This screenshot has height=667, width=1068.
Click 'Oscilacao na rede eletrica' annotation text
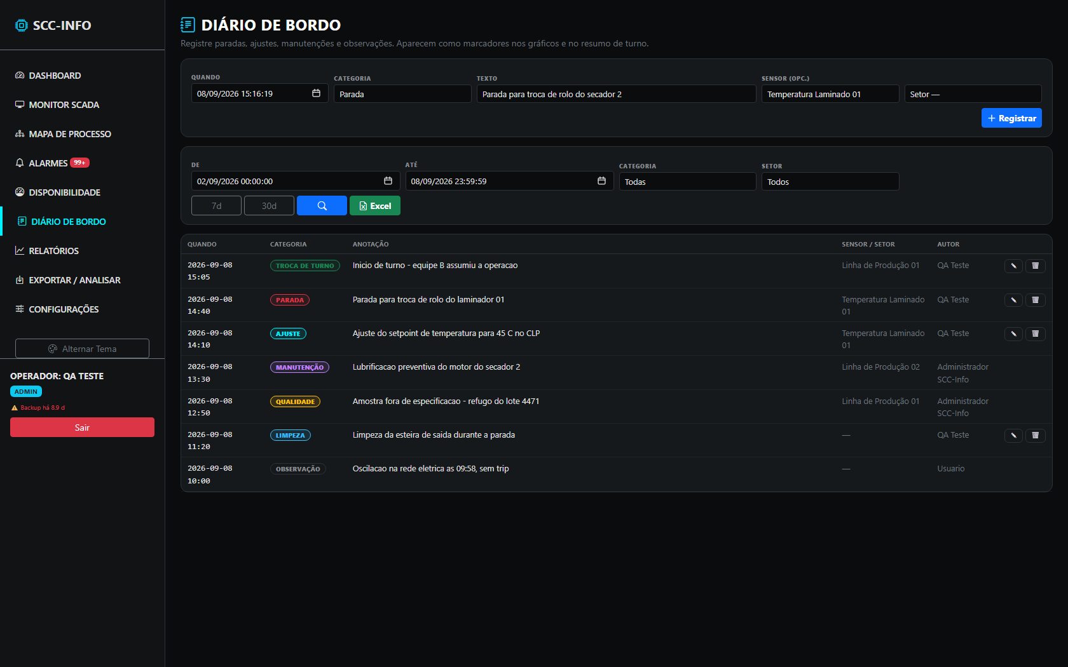tap(430, 469)
